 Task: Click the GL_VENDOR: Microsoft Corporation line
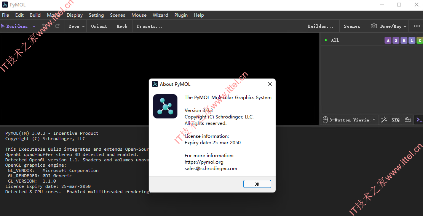coord(53,170)
